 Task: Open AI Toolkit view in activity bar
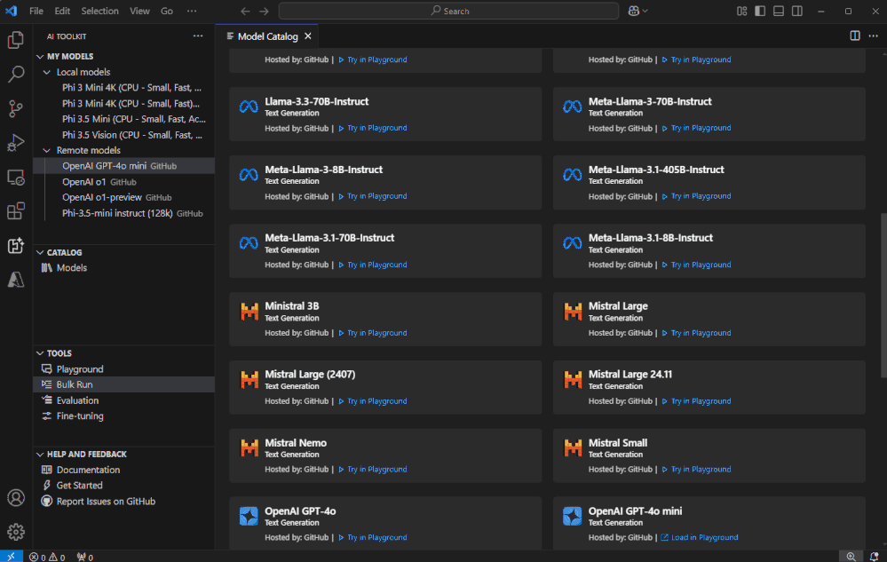pos(16,245)
